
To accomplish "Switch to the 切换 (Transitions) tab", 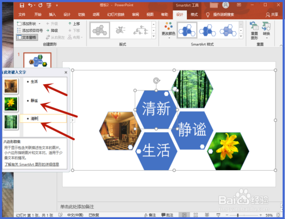I will point(82,15).
